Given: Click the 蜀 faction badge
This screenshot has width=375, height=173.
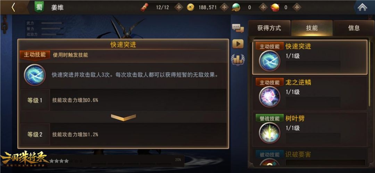Looking at the screenshot, I should point(39,7).
